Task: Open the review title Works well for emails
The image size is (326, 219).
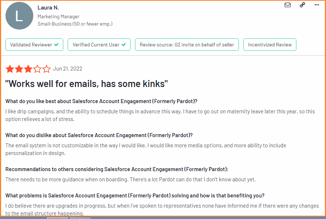Action: click(x=86, y=84)
